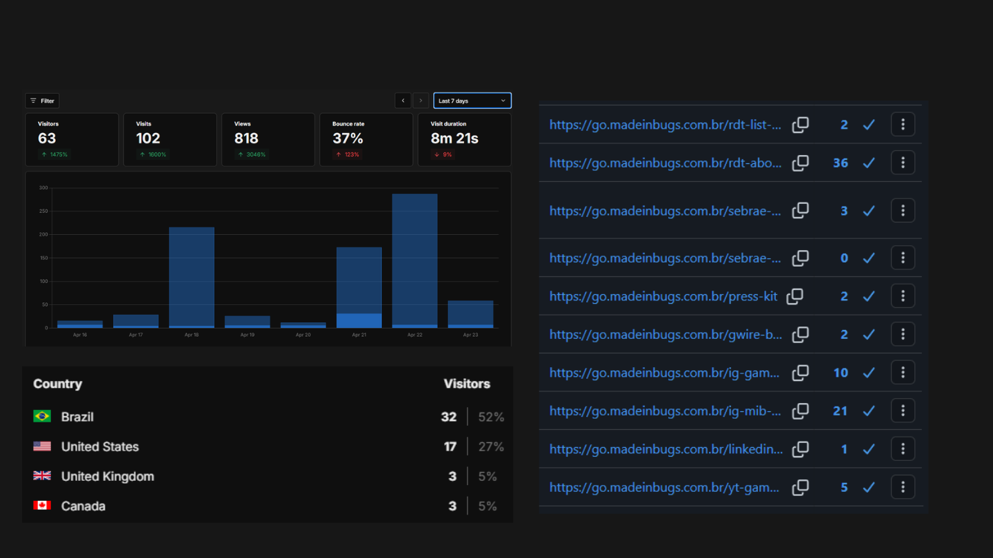Select the Visitors 63 stat card

point(72,140)
